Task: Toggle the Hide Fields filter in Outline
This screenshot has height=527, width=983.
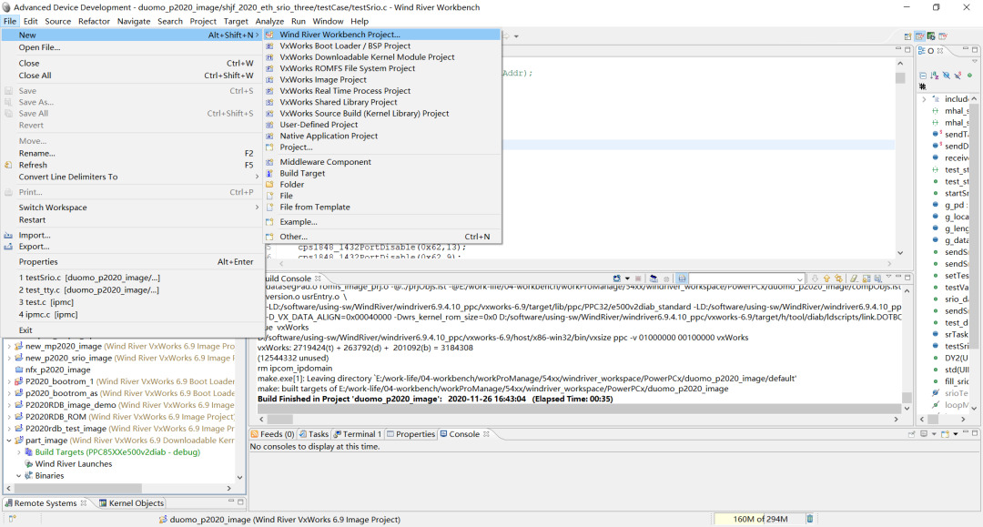Action: point(947,76)
